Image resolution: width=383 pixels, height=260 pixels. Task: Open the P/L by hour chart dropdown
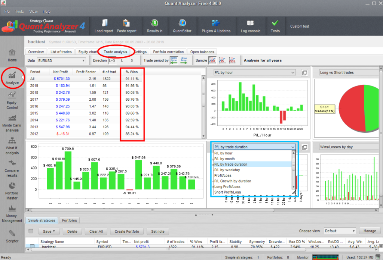(x=254, y=73)
